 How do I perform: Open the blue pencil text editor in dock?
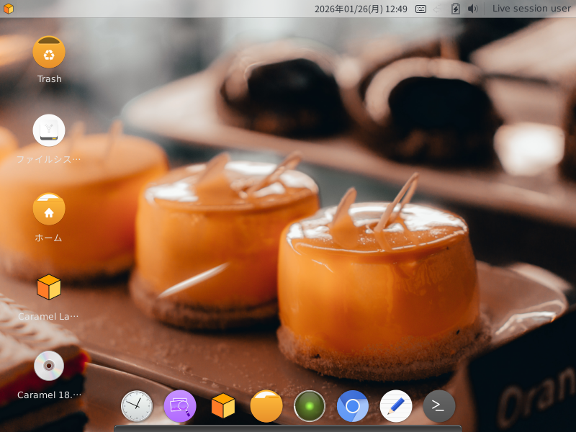396,406
